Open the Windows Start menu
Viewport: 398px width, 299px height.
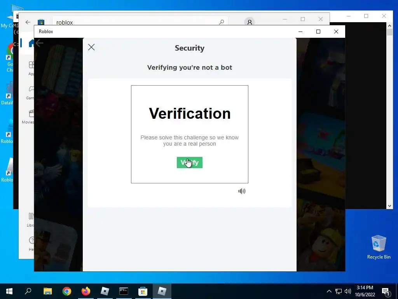point(9,291)
